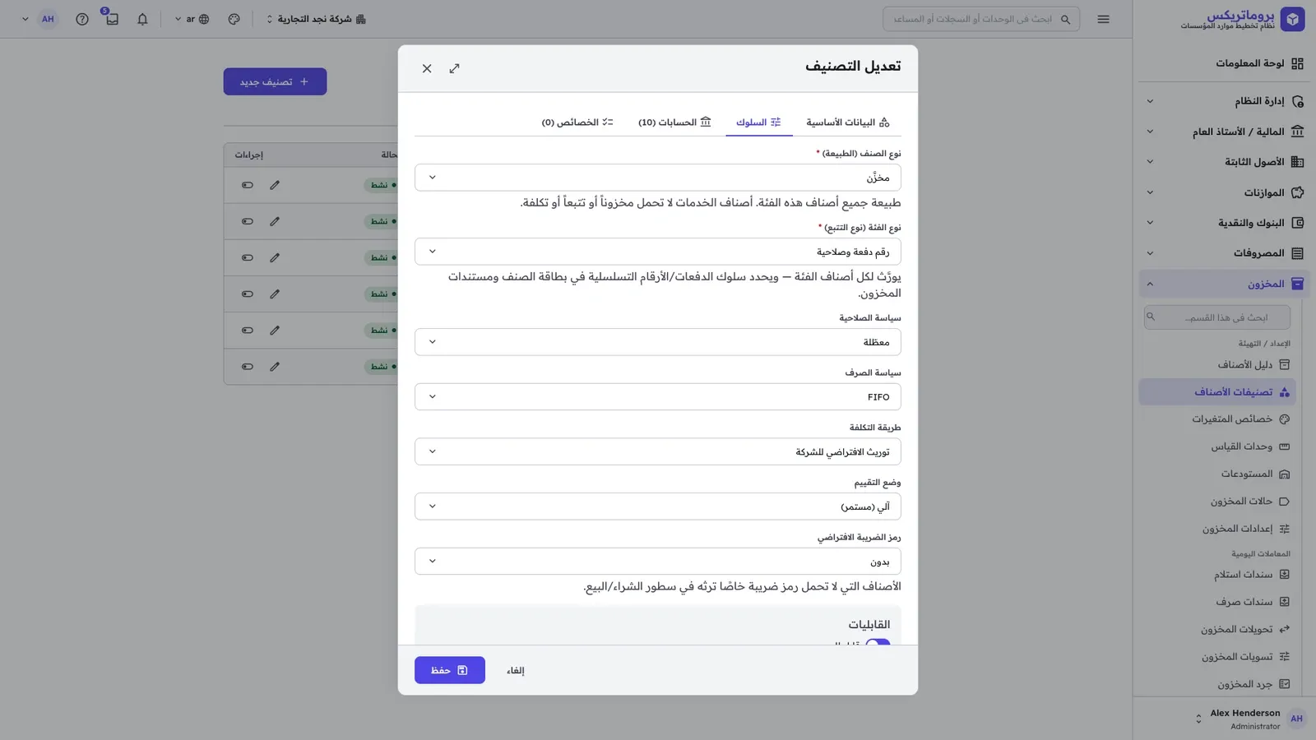Screen dimensions: 1316x740
Task: Open دليل الأصناف in sidebar
Action: [x=1253, y=364]
